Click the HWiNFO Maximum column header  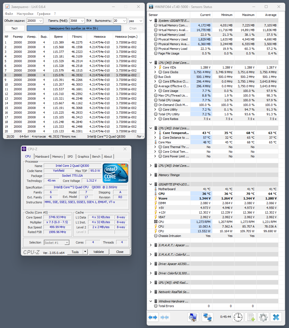(245, 15)
